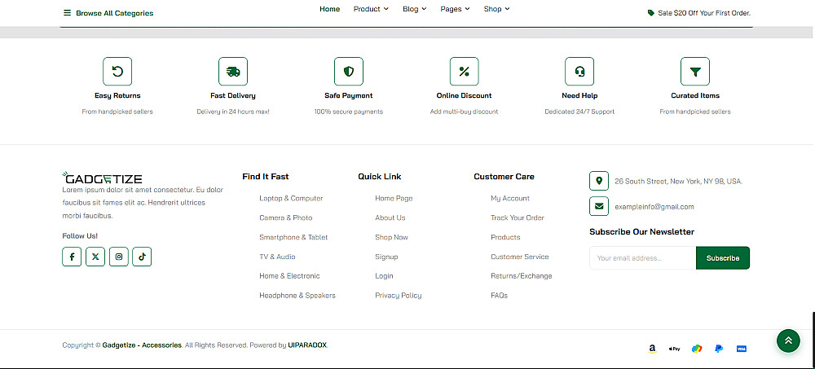The height and width of the screenshot is (369, 815).
Task: Click the Curated Items heading
Action: pyautogui.click(x=695, y=95)
